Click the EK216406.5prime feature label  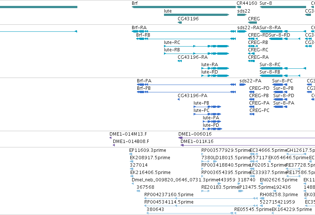[x=150, y=173]
